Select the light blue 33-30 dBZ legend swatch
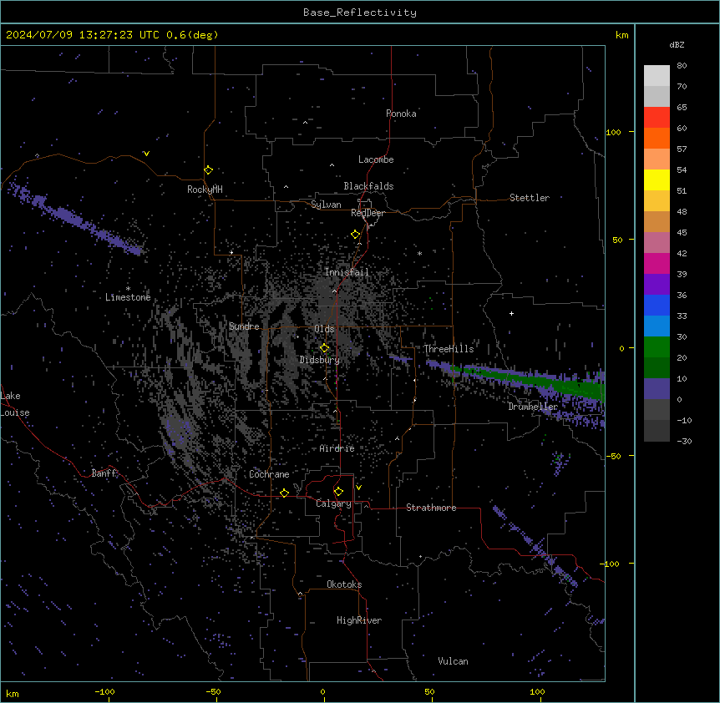Viewport: 720px width, 703px height. pos(657,326)
